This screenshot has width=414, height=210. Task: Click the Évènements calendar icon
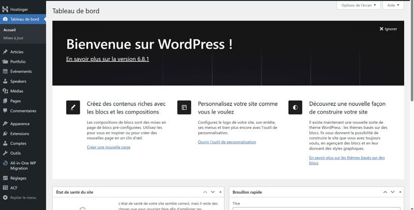pyautogui.click(x=5, y=71)
